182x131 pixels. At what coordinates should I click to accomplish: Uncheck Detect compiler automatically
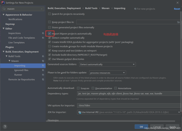[49, 38]
